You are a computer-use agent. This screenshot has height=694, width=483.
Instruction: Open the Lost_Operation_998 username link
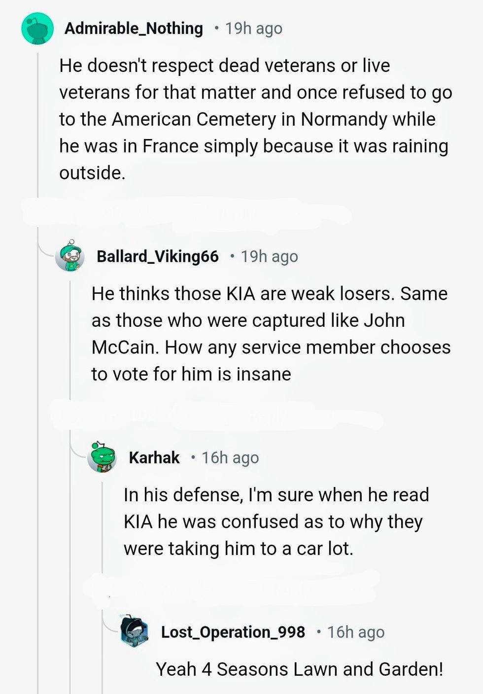pos(233,632)
